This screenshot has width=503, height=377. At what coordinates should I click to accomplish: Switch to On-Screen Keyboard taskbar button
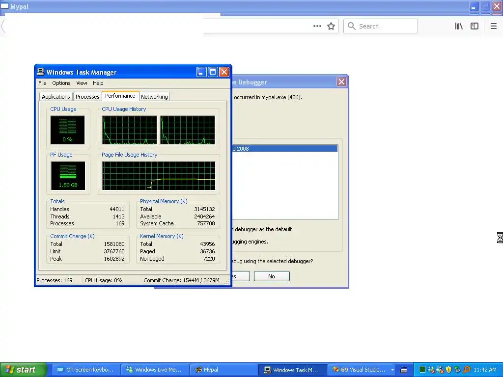(86, 370)
